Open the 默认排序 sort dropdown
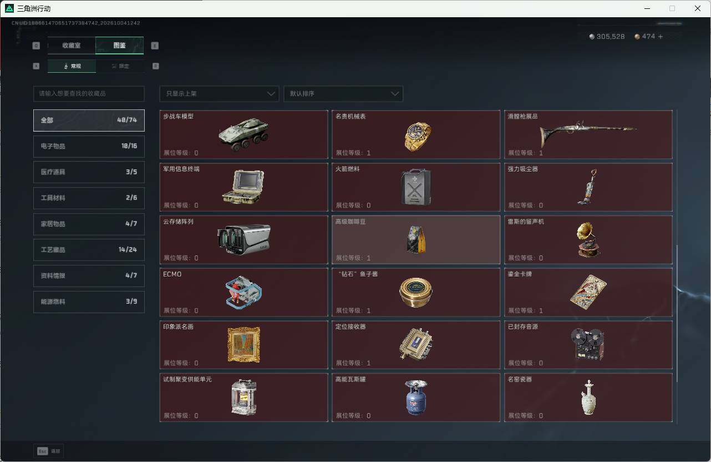Image resolution: width=711 pixels, height=462 pixels. (343, 93)
